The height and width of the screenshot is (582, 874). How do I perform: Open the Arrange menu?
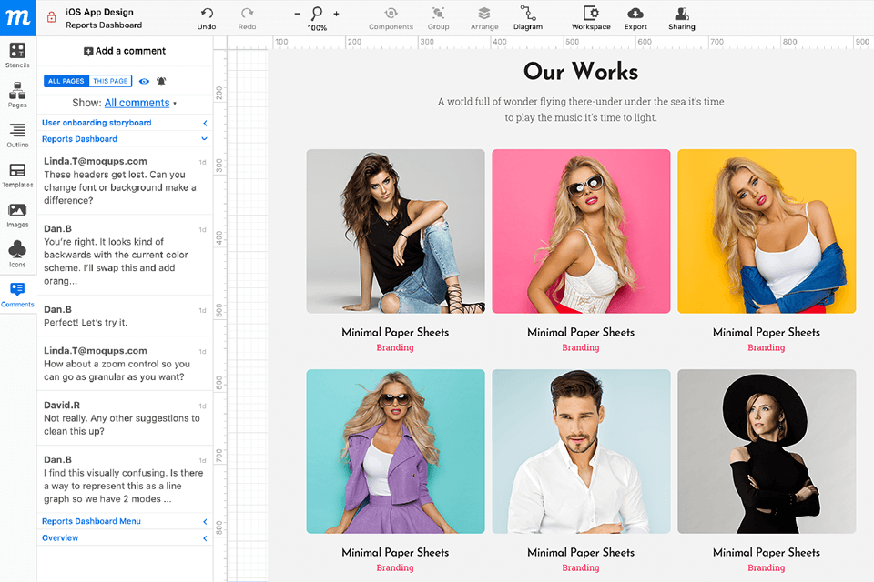tap(483, 18)
